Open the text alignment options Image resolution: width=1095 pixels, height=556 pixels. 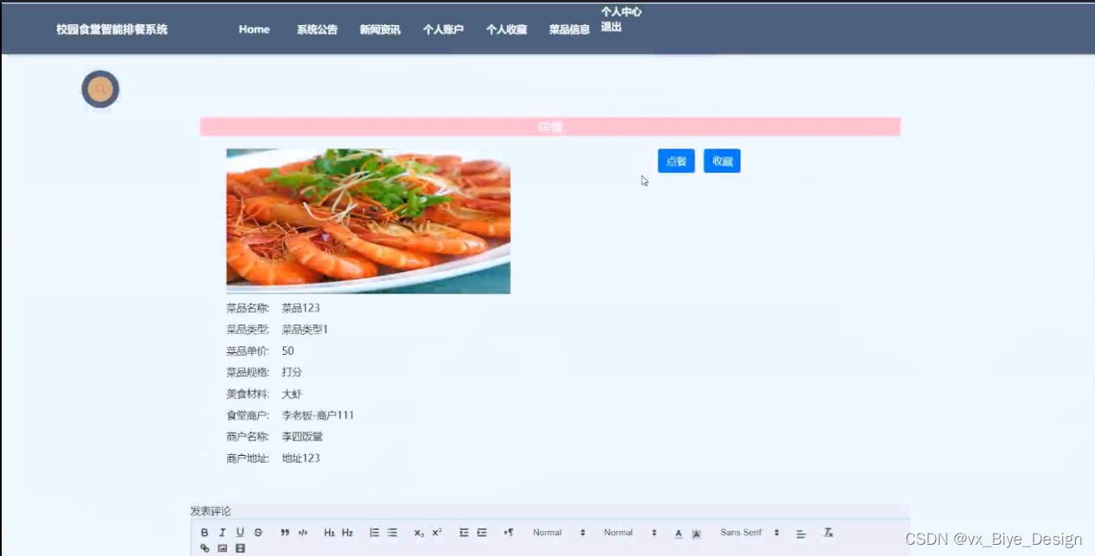click(x=801, y=534)
